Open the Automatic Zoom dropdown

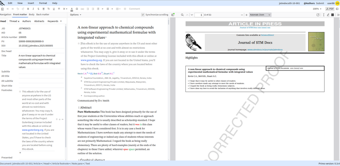[260, 15]
